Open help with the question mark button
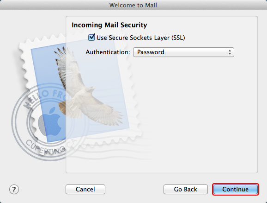267x203 pixels. tap(14, 190)
